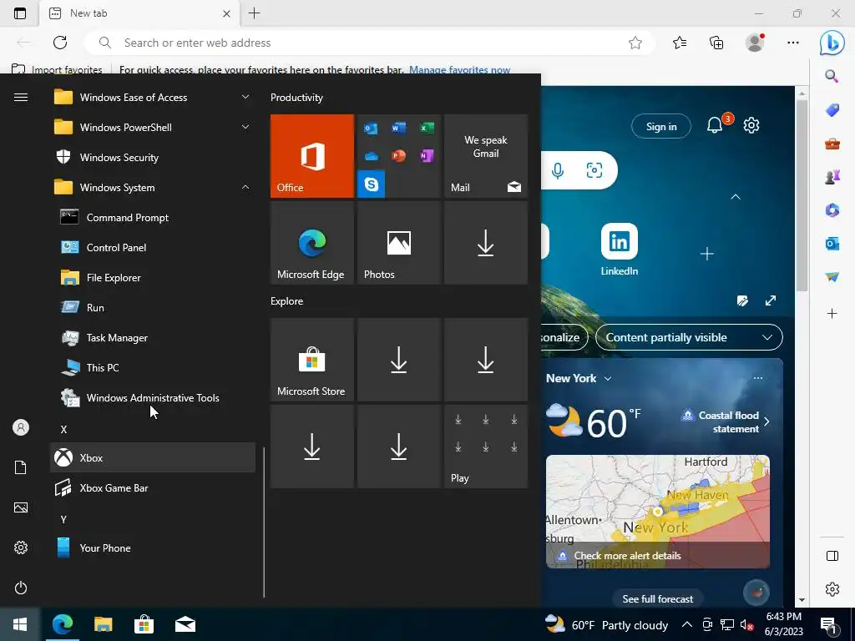The height and width of the screenshot is (641, 855).
Task: Open Edge sidebar Shopping tag icon
Action: pos(832,110)
